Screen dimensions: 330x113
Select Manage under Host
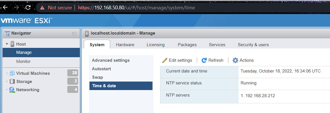(x=41, y=52)
